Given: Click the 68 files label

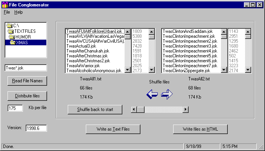Looking at the screenshot, I should click(x=194, y=88).
